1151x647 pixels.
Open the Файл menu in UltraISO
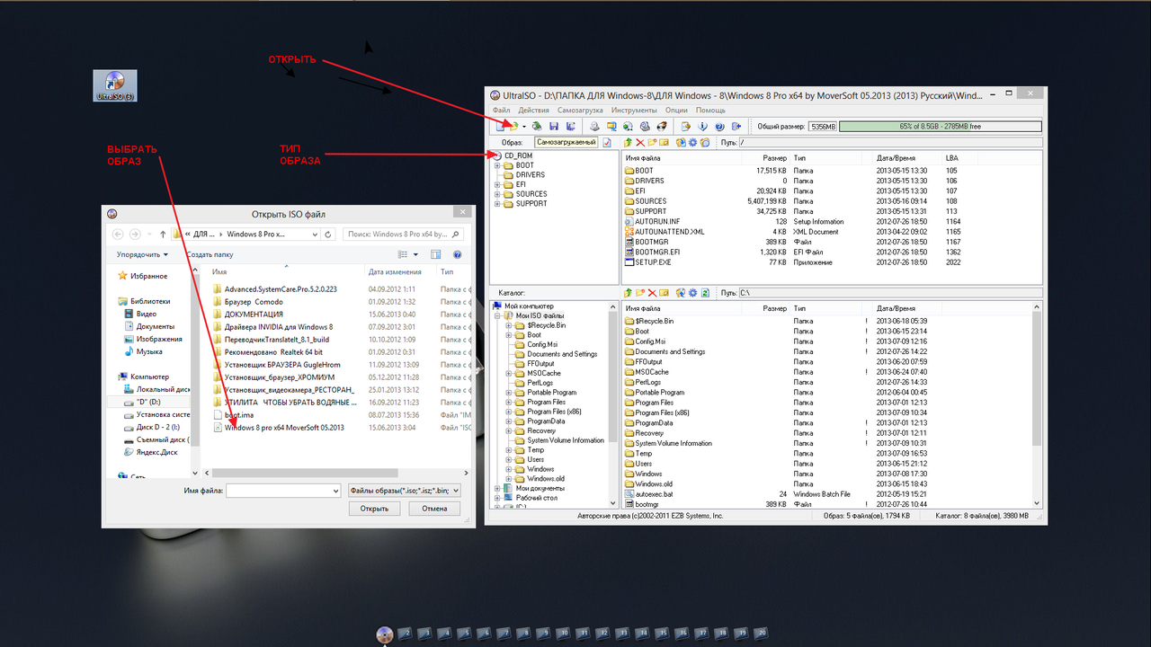[501, 111]
